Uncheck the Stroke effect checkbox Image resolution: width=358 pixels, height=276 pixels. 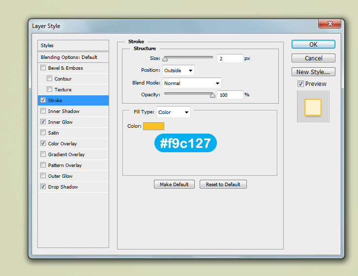tap(43, 100)
